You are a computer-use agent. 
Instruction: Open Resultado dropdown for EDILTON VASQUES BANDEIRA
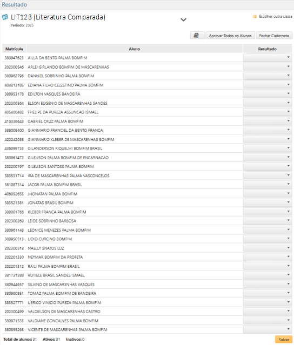(x=268, y=94)
